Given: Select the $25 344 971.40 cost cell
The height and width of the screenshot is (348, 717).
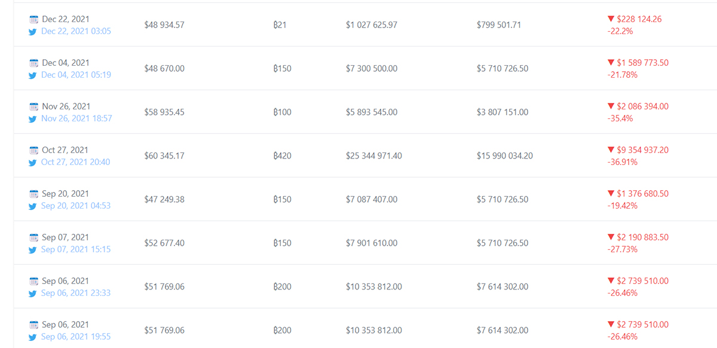Looking at the screenshot, I should point(374,156).
